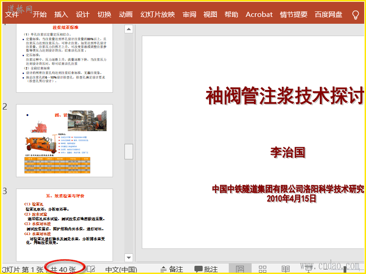Click the author name 李治国
The height and width of the screenshot is (274, 366).
point(288,153)
